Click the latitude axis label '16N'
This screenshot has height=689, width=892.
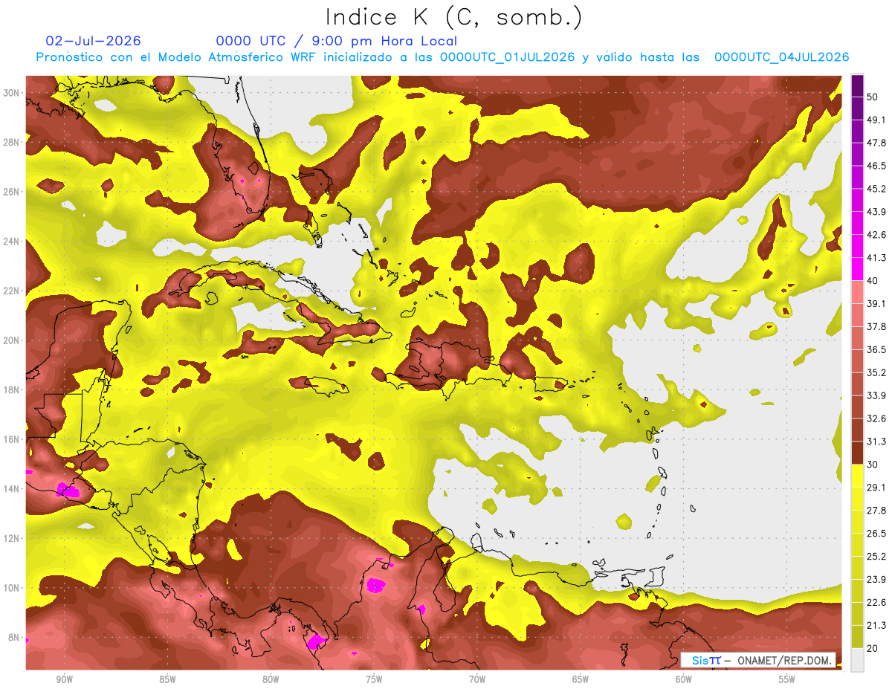tap(11, 439)
